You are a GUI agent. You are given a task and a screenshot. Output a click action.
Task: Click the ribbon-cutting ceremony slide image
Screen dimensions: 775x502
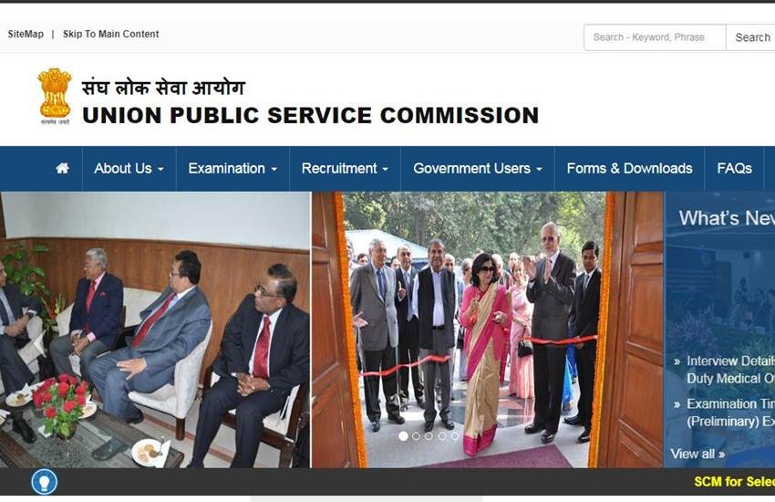point(487,329)
